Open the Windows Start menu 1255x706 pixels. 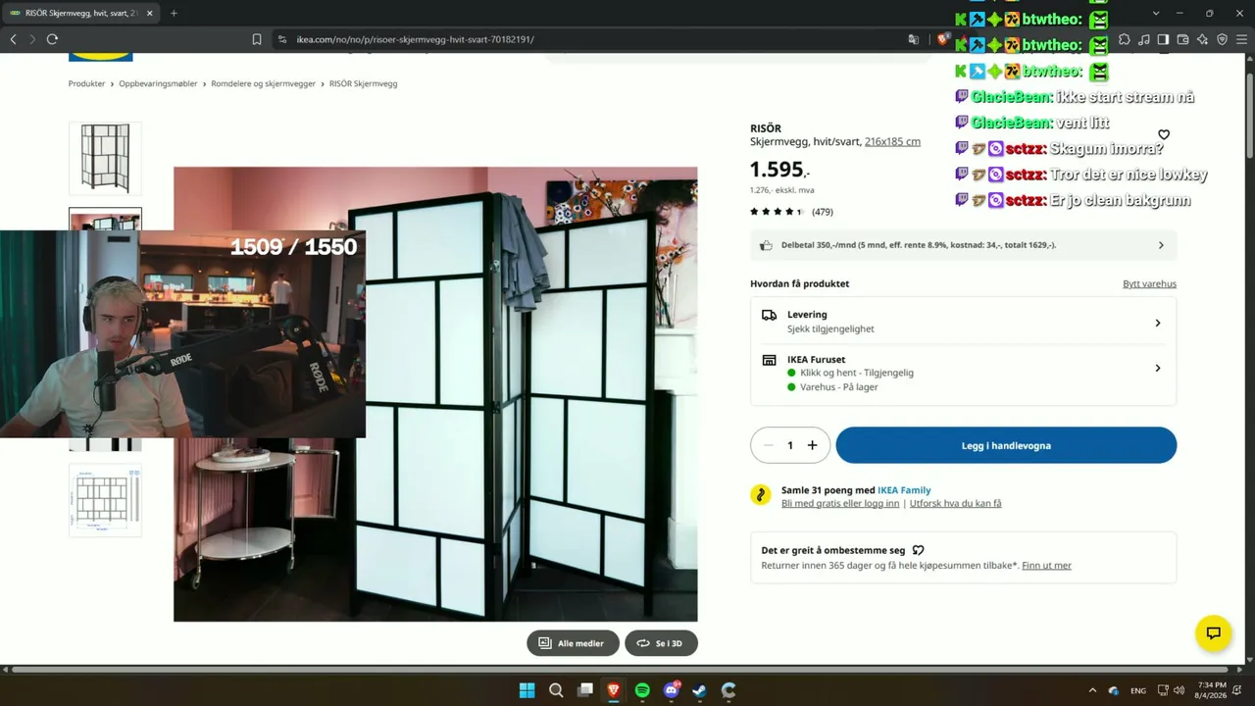point(527,690)
